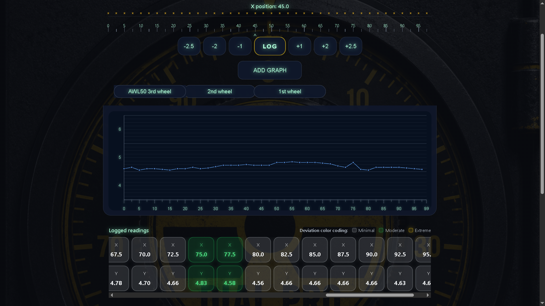Click the Y 4.70 reading card

click(x=144, y=278)
